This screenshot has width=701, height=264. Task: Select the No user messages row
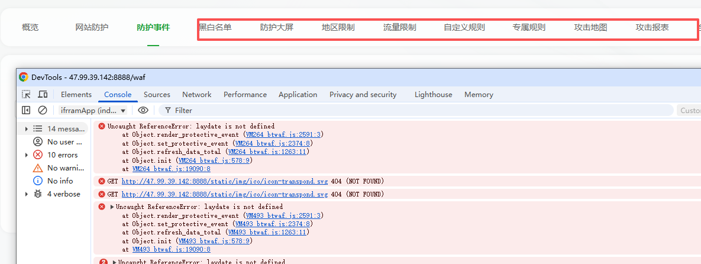[x=54, y=142]
